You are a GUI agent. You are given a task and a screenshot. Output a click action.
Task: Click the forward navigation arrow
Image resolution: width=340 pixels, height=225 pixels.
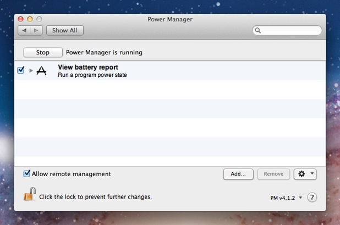(36, 31)
